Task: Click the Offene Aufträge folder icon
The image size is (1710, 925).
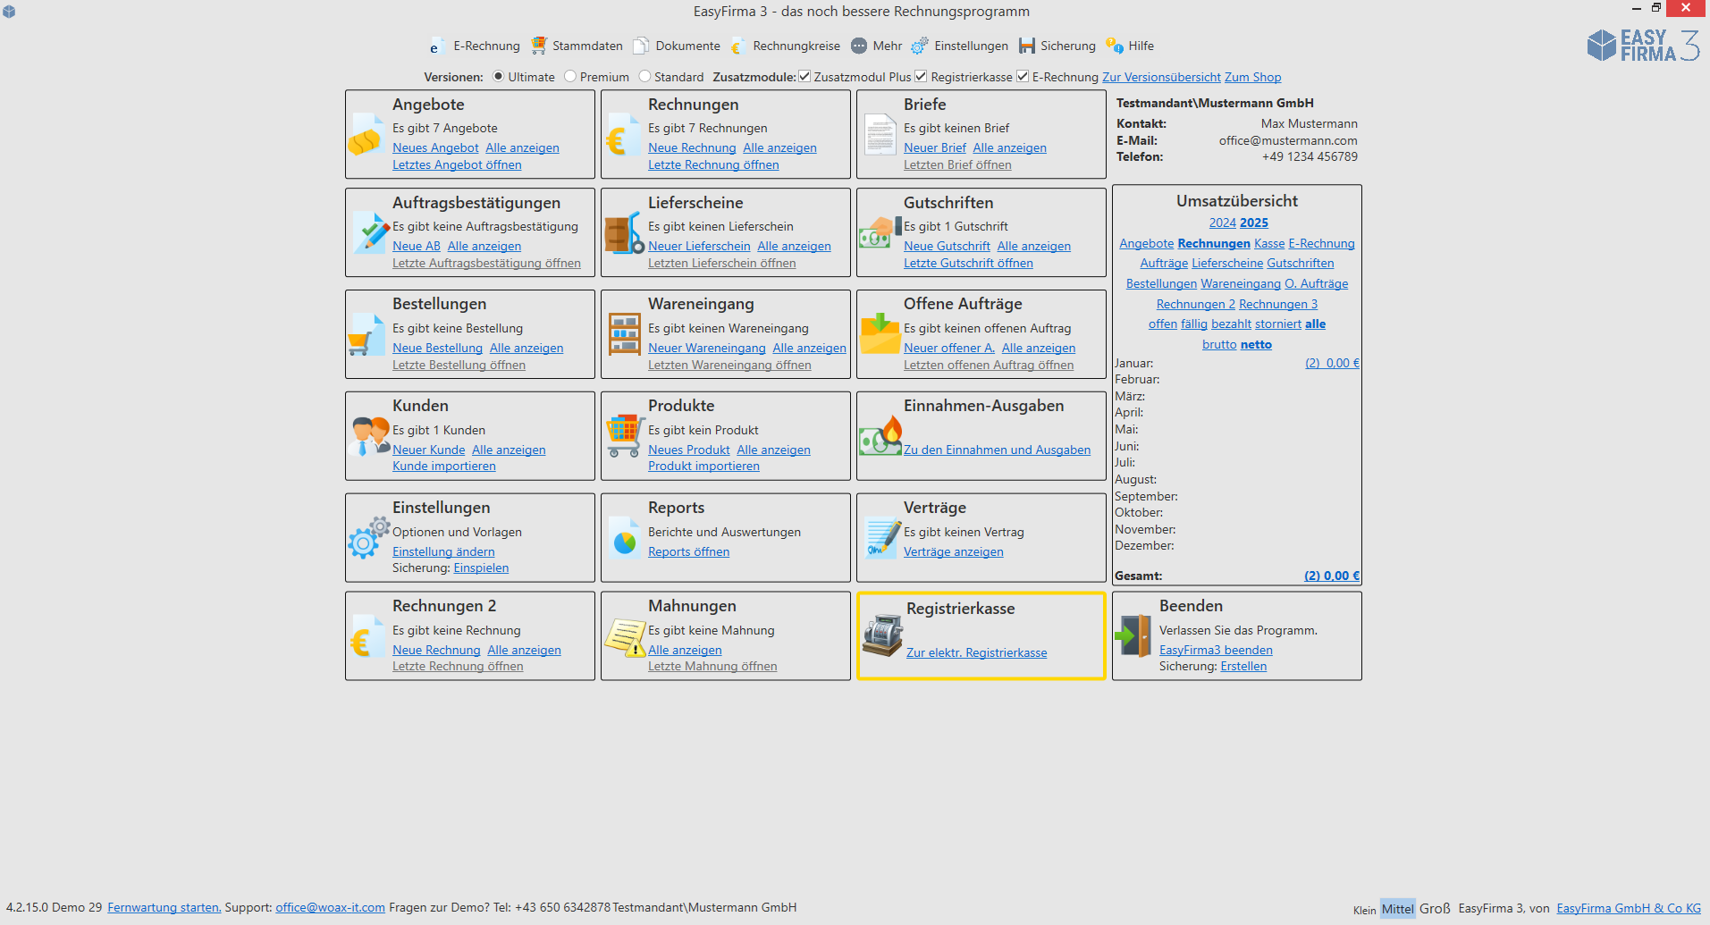Action: click(x=880, y=334)
